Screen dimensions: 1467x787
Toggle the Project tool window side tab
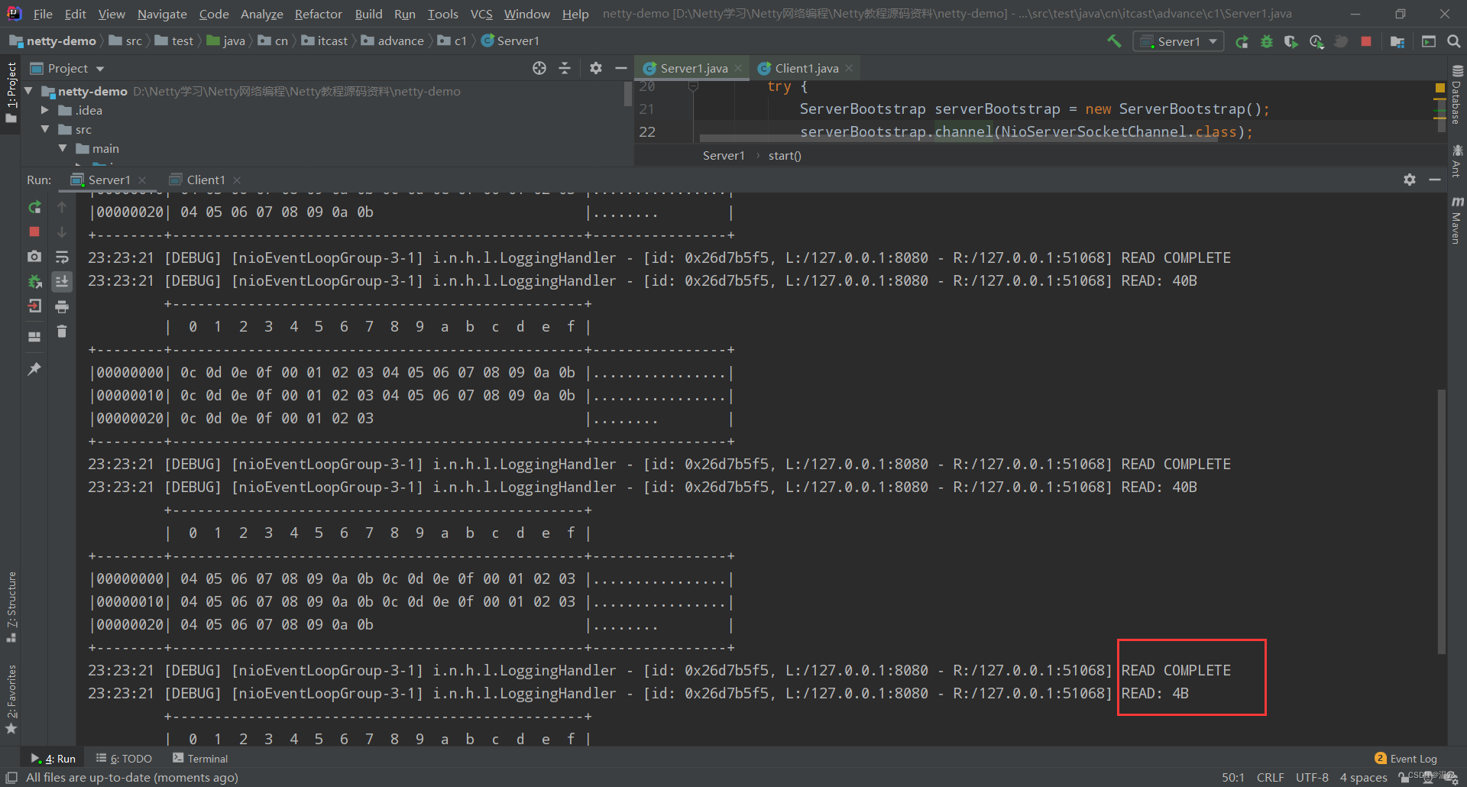(11, 92)
